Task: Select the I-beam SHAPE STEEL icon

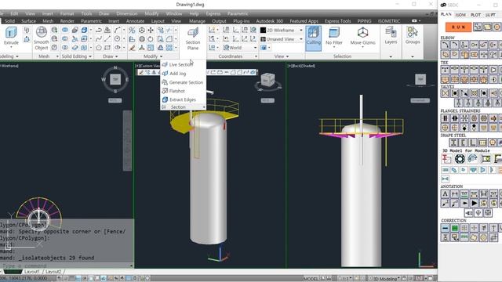Action: [453, 143]
